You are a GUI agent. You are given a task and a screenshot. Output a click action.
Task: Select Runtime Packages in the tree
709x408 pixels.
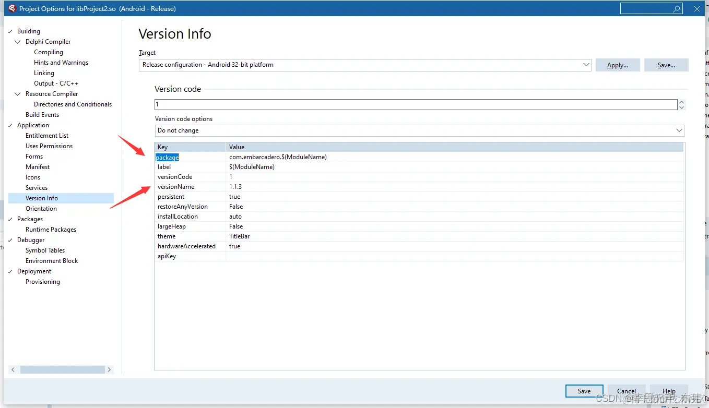[51, 230]
